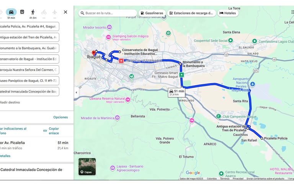The height and width of the screenshot is (186, 294).
Task: Click the Antigua estación del Tren field
Action: pos(29,37)
